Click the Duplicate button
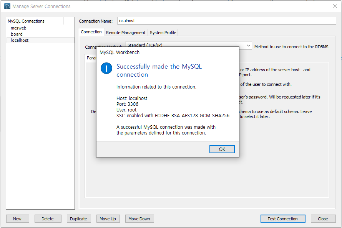The height and width of the screenshot is (228, 342). 79,219
